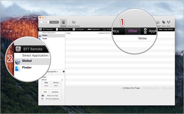Select the Magic Mouse tab
Screen dimensions: 184x114
coord(63,29)
